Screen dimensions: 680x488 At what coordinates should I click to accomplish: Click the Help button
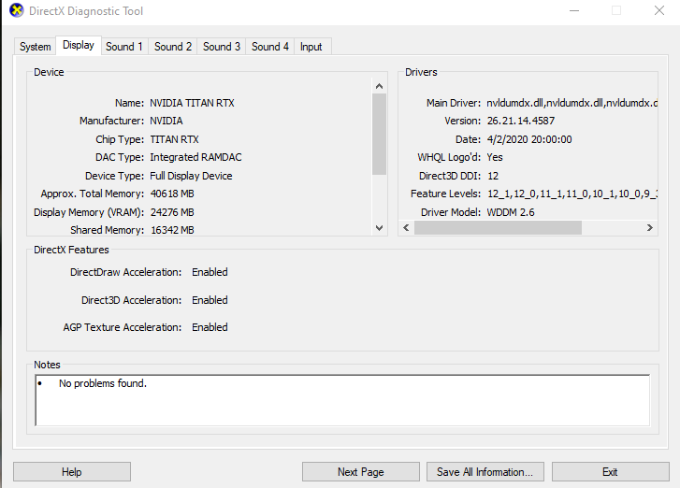click(x=72, y=471)
